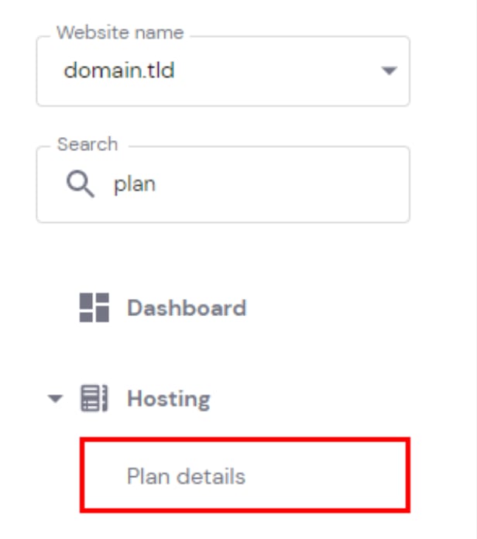Image resolution: width=477 pixels, height=539 pixels.
Task: Go to the Dashboard menu label
Action: pos(187,307)
